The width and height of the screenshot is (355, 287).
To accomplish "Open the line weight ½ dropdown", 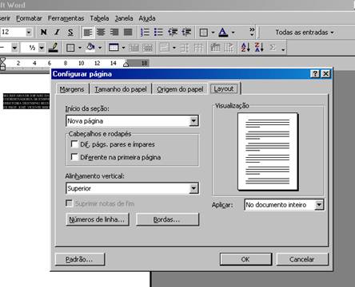I will 42,48.
